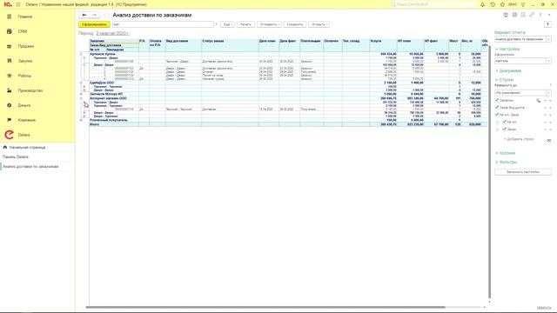The image size is (557, 313).
Task: Expand the Запчасти Моторс ИП group
Action: [81, 94]
